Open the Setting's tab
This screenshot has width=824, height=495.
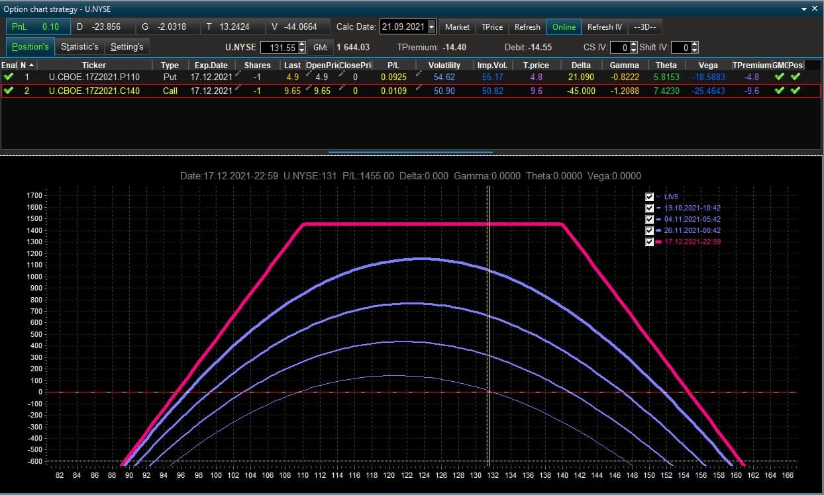coord(127,47)
